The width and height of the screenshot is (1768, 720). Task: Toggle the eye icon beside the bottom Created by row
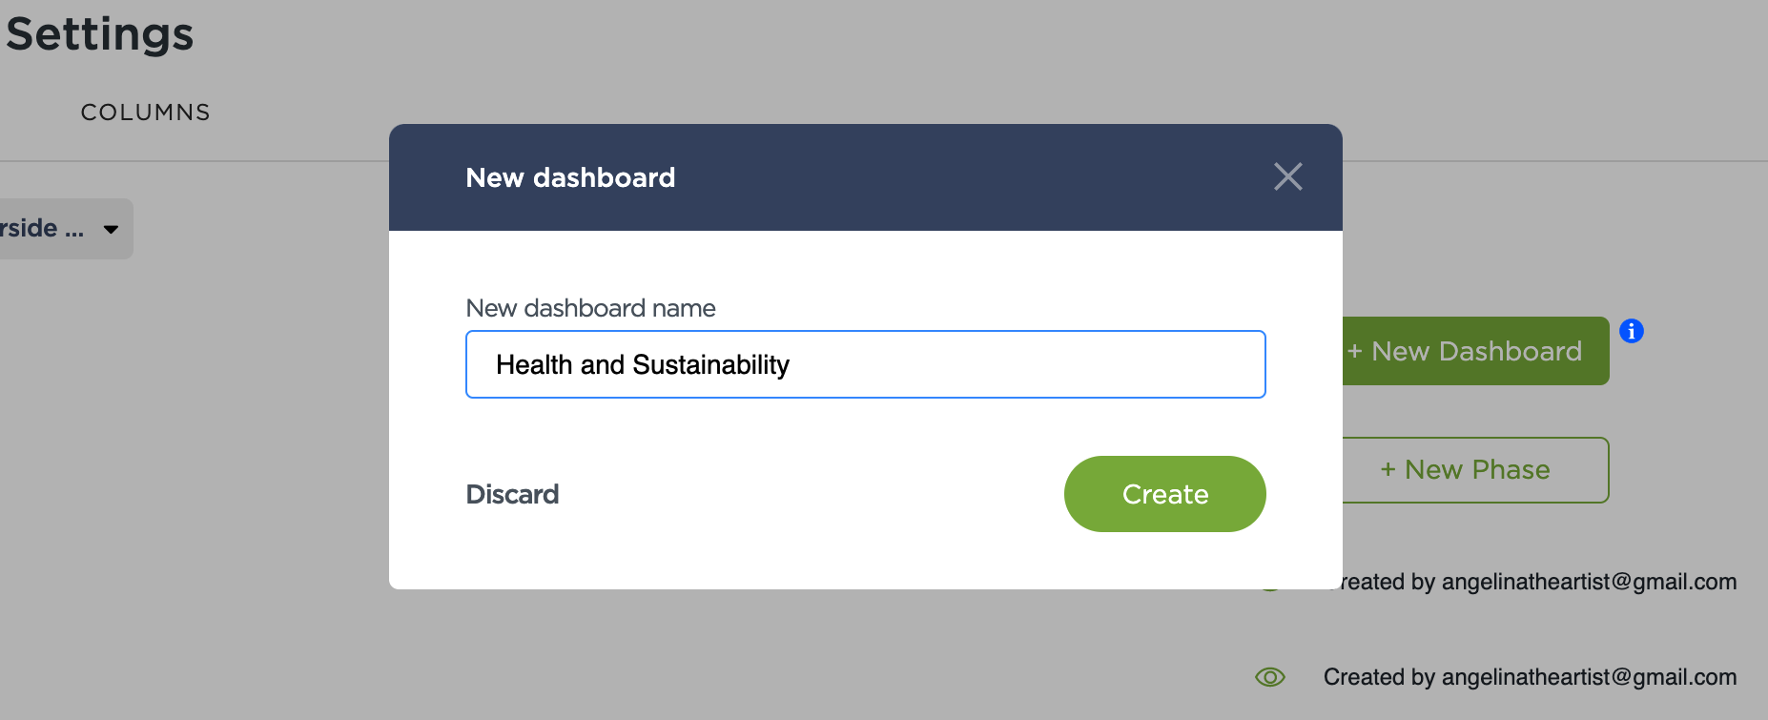coord(1270,677)
